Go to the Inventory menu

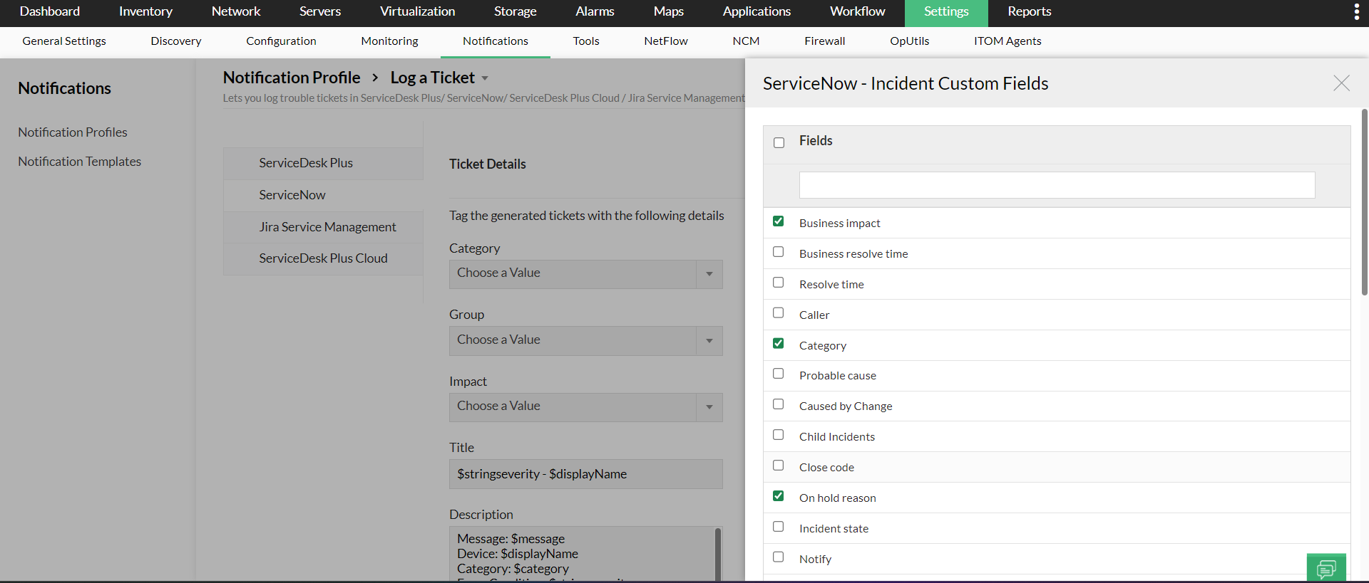pos(145,11)
